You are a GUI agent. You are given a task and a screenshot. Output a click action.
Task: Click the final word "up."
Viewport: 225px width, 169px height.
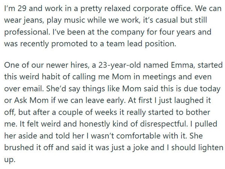[10, 160]
